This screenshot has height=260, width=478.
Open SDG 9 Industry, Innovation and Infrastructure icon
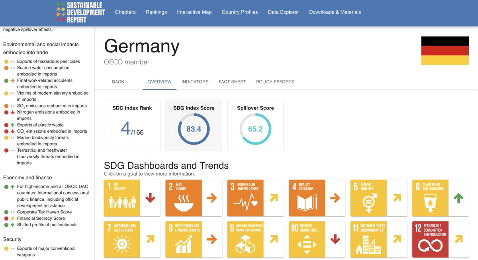point(245,239)
